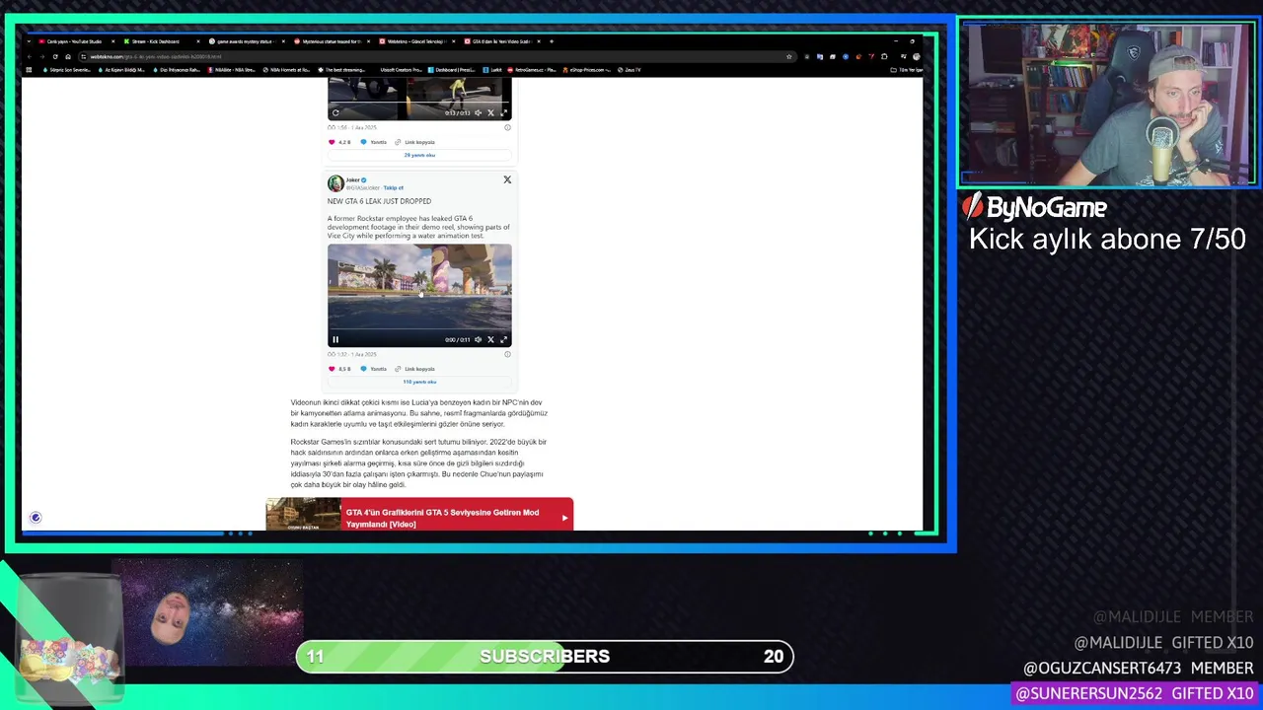The height and width of the screenshot is (710, 1263).
Task: Follow Joker via Takip et
Action: (393, 187)
